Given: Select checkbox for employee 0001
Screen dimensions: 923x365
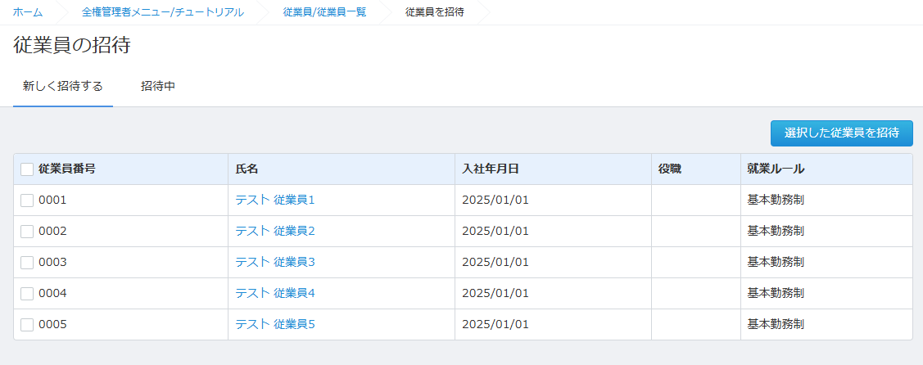Looking at the screenshot, I should tap(27, 201).
